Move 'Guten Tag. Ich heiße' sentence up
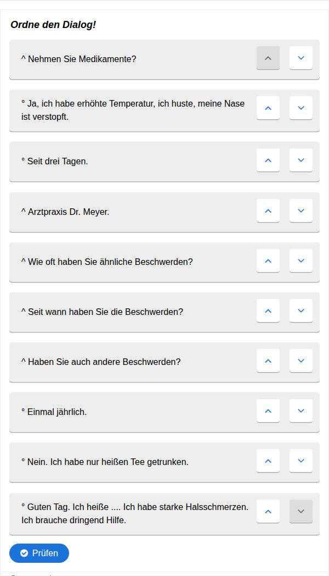 [268, 511]
